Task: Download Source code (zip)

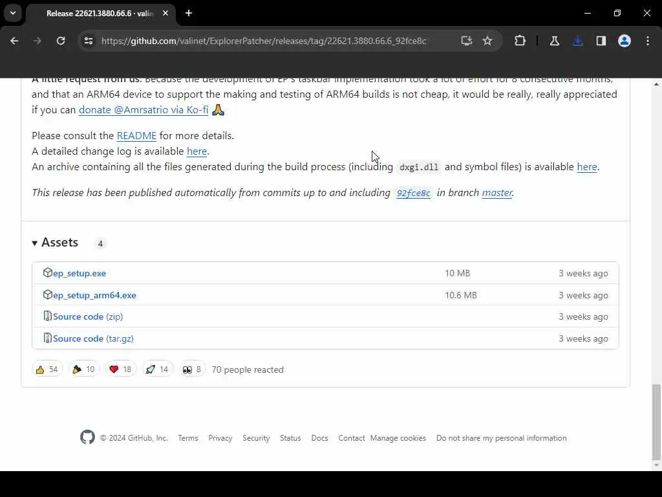Action: coord(88,317)
